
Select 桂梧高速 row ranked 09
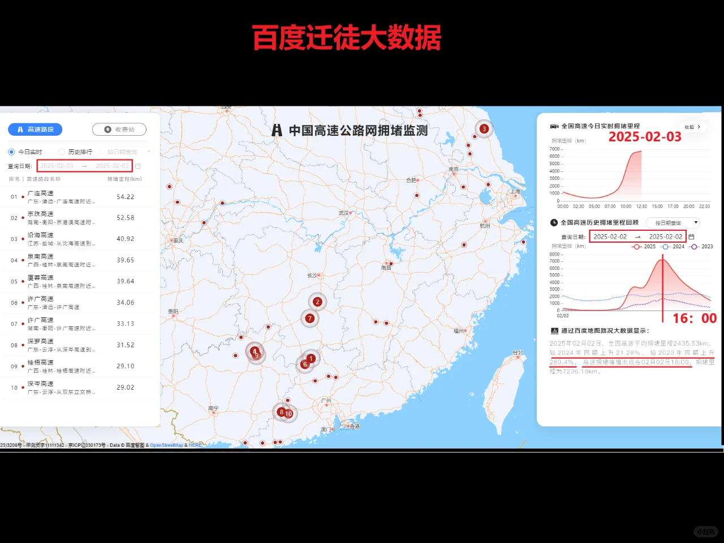(77, 367)
